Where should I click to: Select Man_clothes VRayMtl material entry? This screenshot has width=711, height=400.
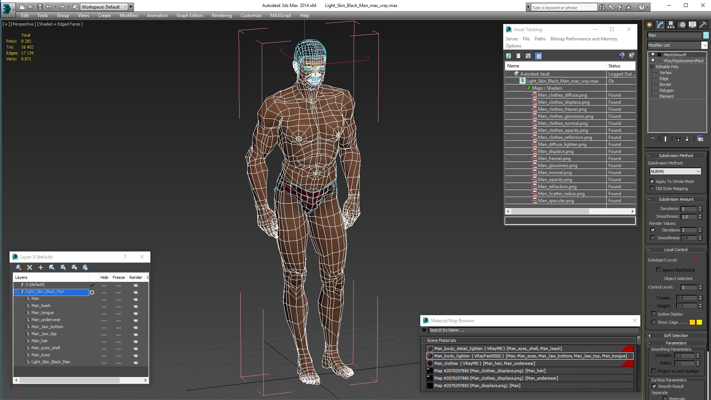point(530,363)
